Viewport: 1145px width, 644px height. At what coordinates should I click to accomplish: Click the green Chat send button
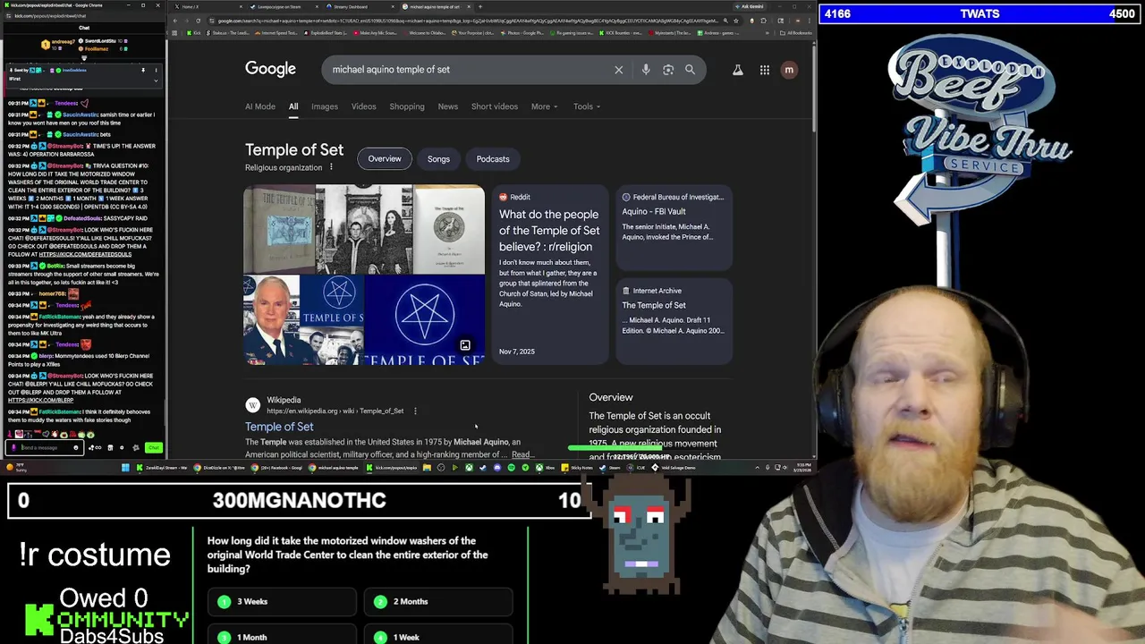tap(154, 448)
